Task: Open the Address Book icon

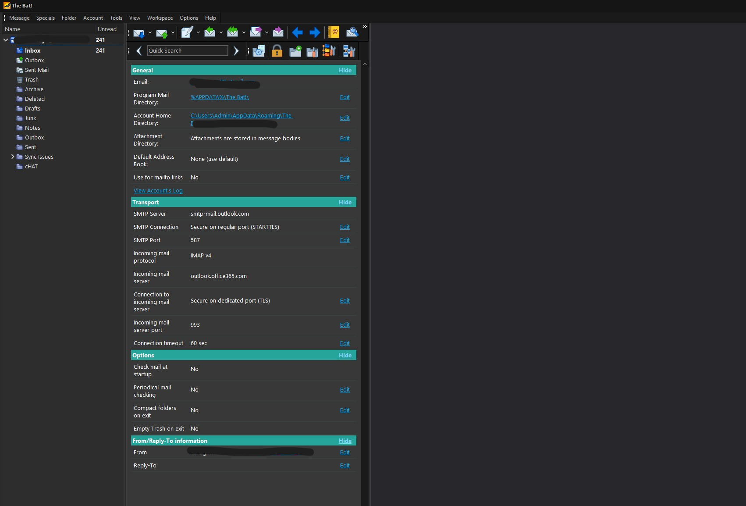Action: (334, 32)
